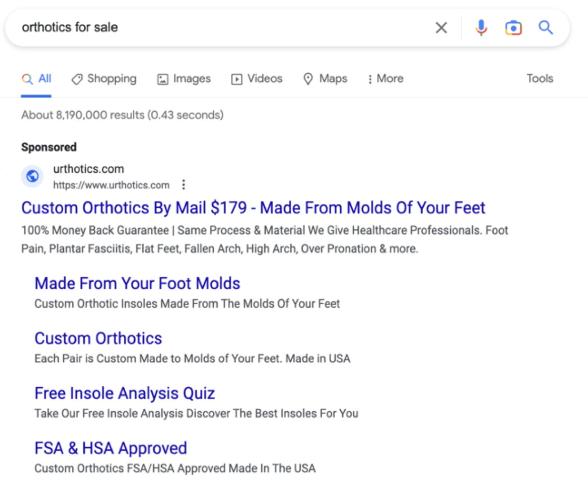
Task: Clear the search query with the X icon
Action: click(441, 28)
